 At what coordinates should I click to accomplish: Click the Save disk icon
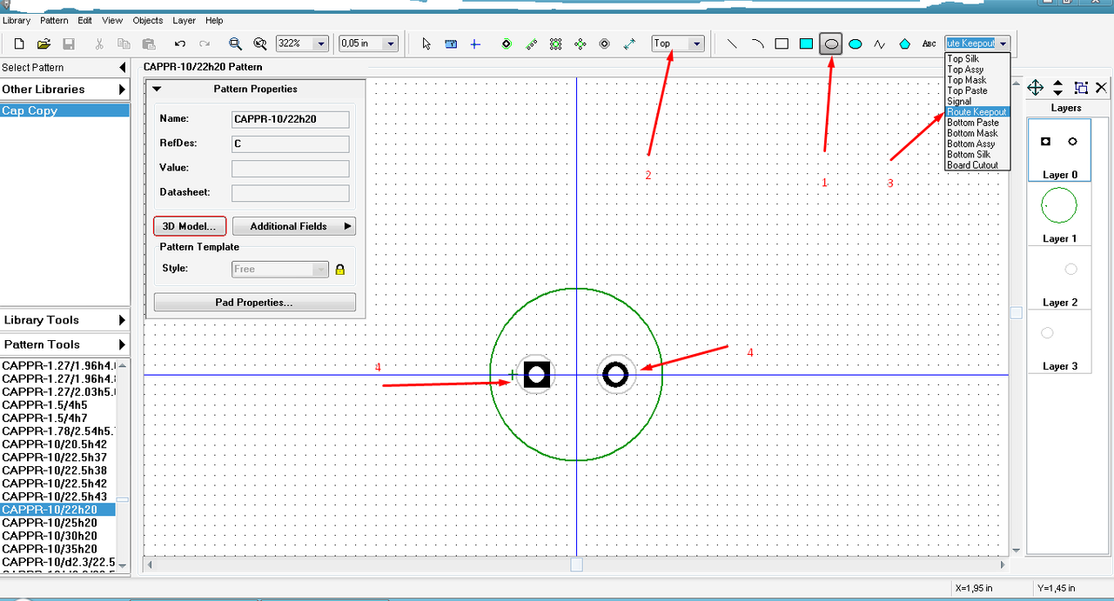[68, 43]
